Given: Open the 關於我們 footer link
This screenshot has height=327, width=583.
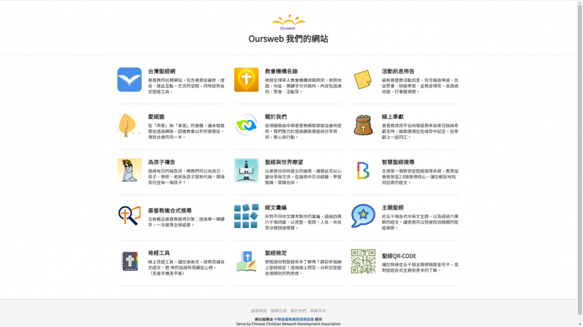Looking at the screenshot, I should pos(298,311).
